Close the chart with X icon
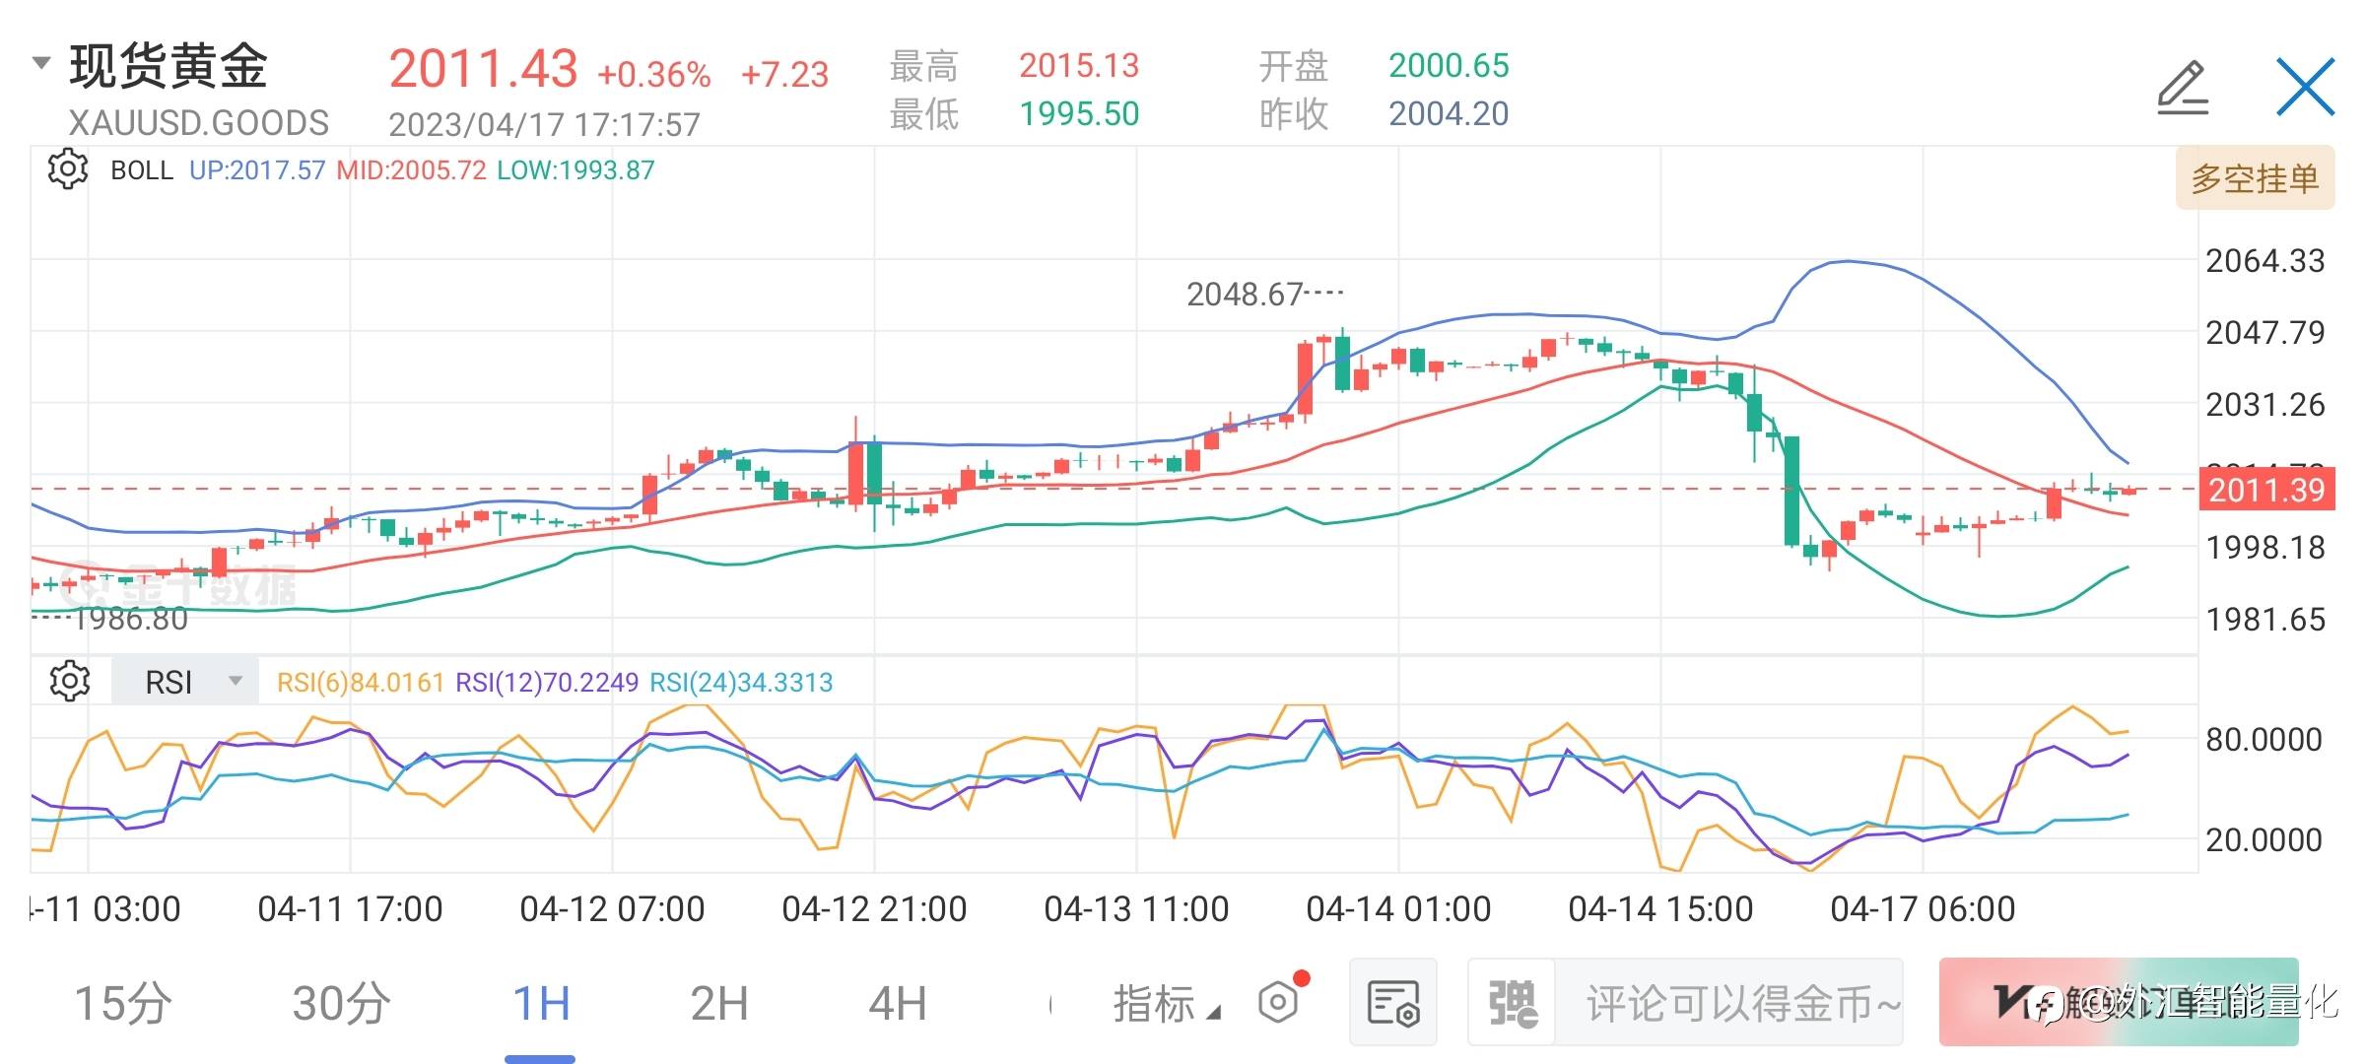The height and width of the screenshot is (1064, 2365). coord(2304,87)
